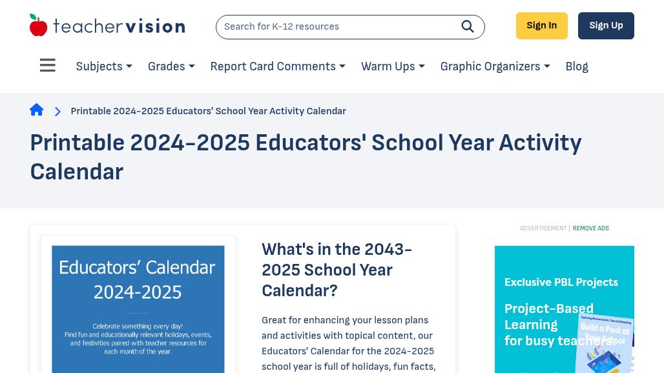Click the breadcrumb page title text
Screen dimensions: 664x373
tap(209, 111)
